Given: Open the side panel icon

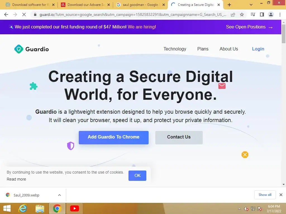Looking at the screenshot, I should click(x=262, y=14).
